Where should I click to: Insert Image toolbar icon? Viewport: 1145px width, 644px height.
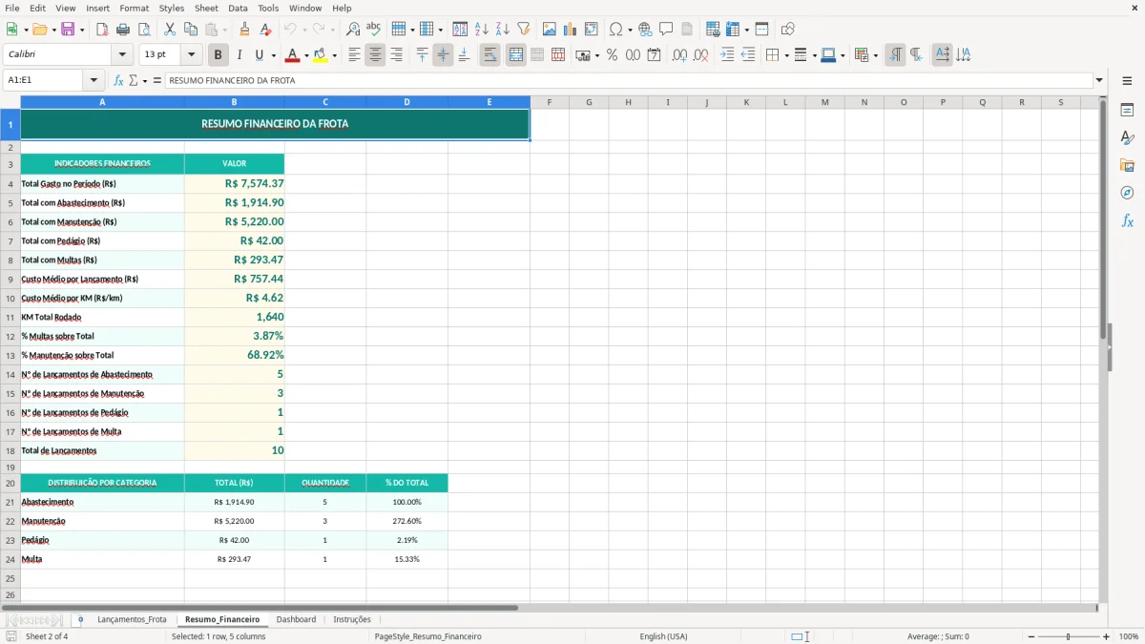[x=550, y=30]
